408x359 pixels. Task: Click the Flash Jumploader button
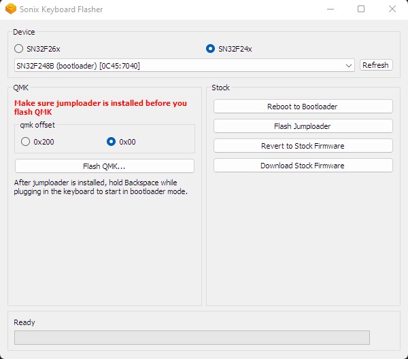coord(303,126)
